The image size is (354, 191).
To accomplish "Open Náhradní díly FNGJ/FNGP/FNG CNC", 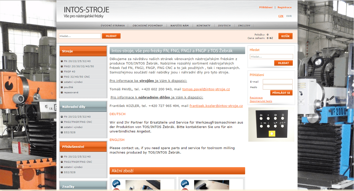I will pyautogui.click(x=78, y=122).
